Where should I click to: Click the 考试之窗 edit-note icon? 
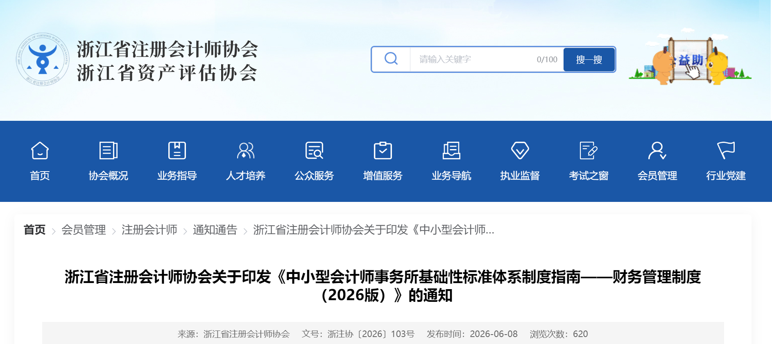589,150
